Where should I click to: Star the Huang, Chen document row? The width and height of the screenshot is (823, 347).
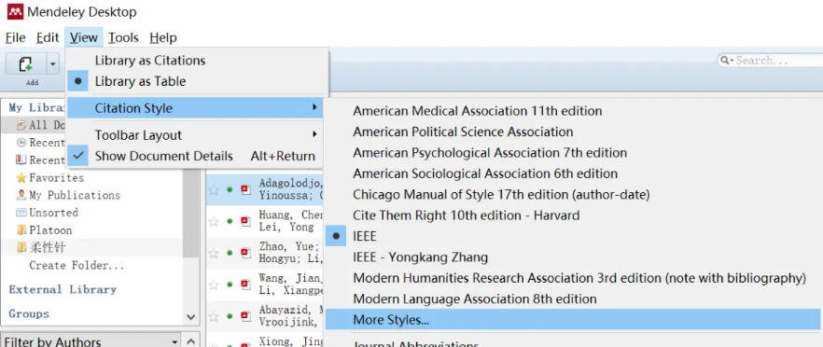(213, 221)
